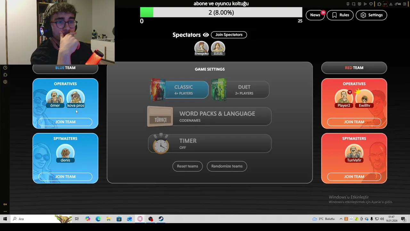
Task: Open Microsoft Edge from the taskbar
Action: pyautogui.click(x=98, y=219)
